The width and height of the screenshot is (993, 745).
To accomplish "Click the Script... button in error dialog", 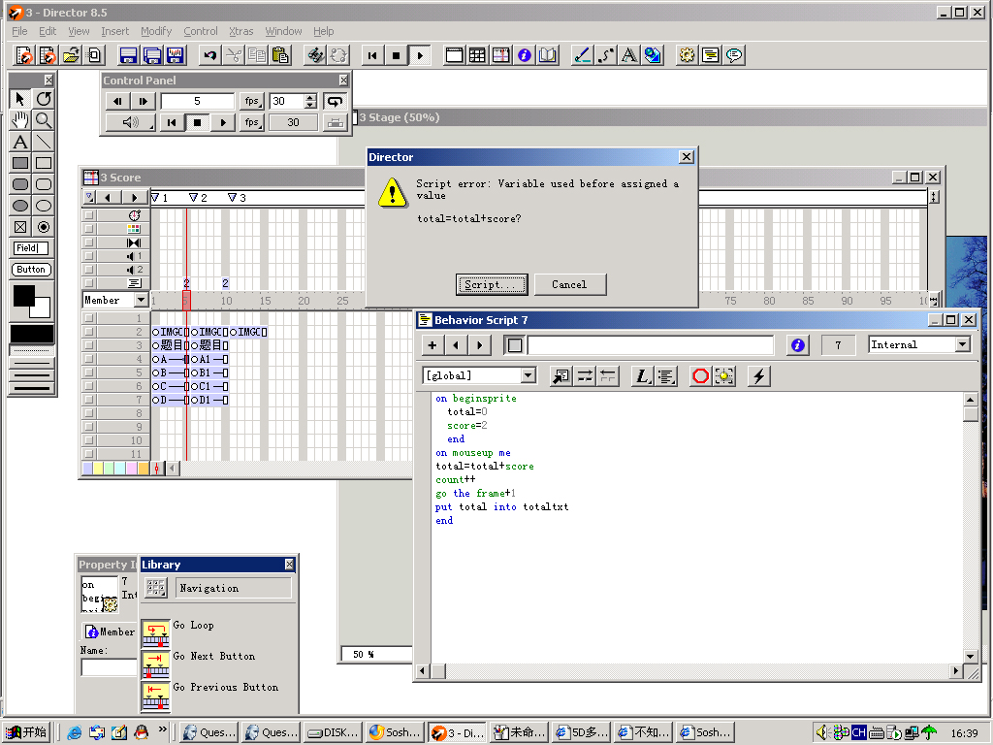I will pos(491,284).
